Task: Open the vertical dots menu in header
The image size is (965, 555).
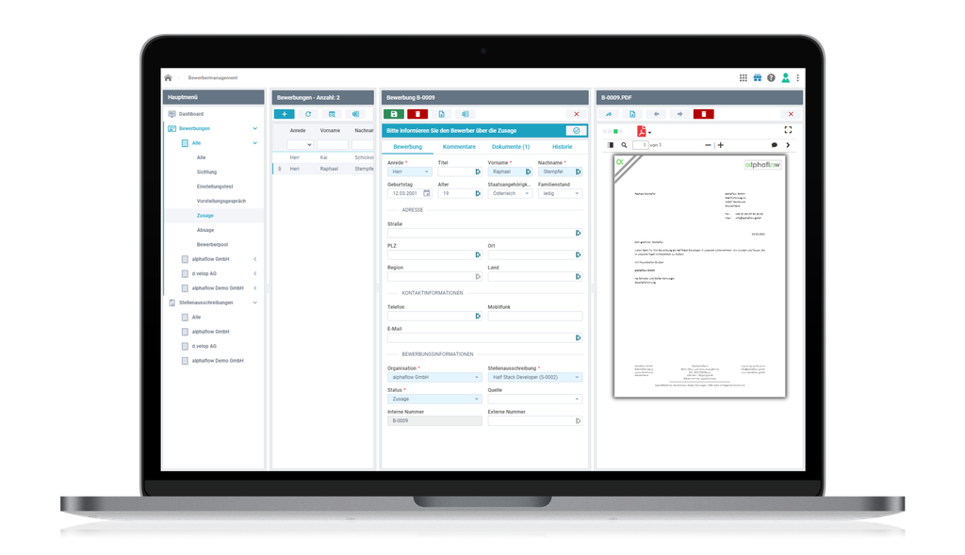Action: 797,78
